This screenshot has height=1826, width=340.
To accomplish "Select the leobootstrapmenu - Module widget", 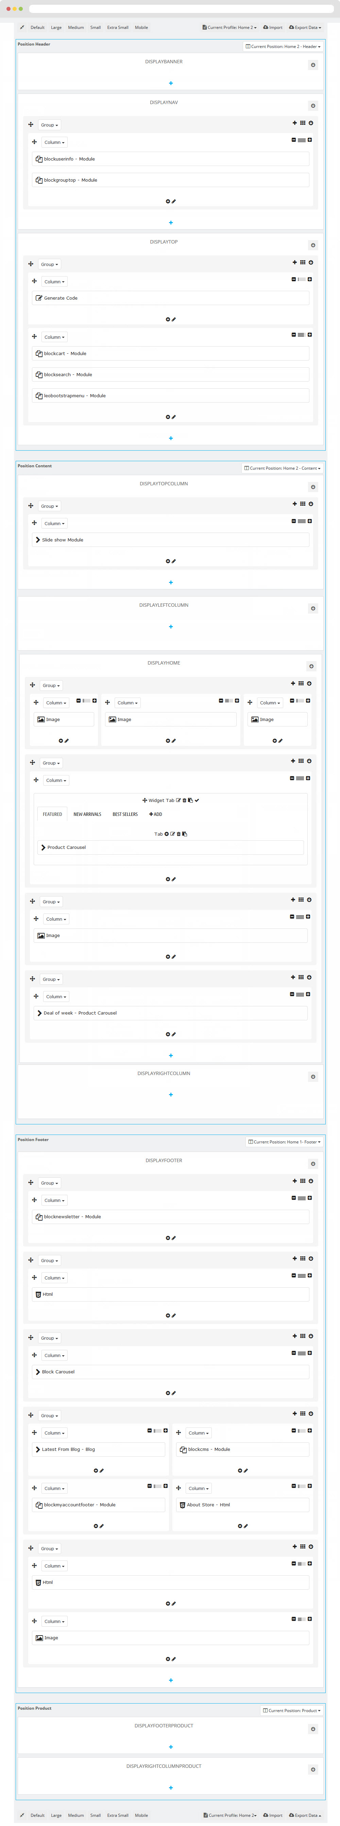I will click(171, 396).
